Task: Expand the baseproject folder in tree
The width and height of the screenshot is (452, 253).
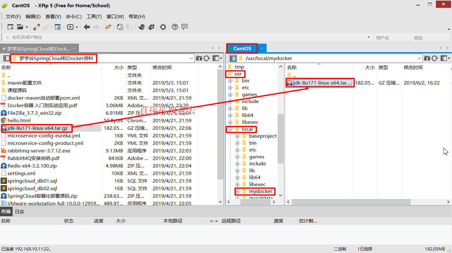Action: click(x=237, y=136)
